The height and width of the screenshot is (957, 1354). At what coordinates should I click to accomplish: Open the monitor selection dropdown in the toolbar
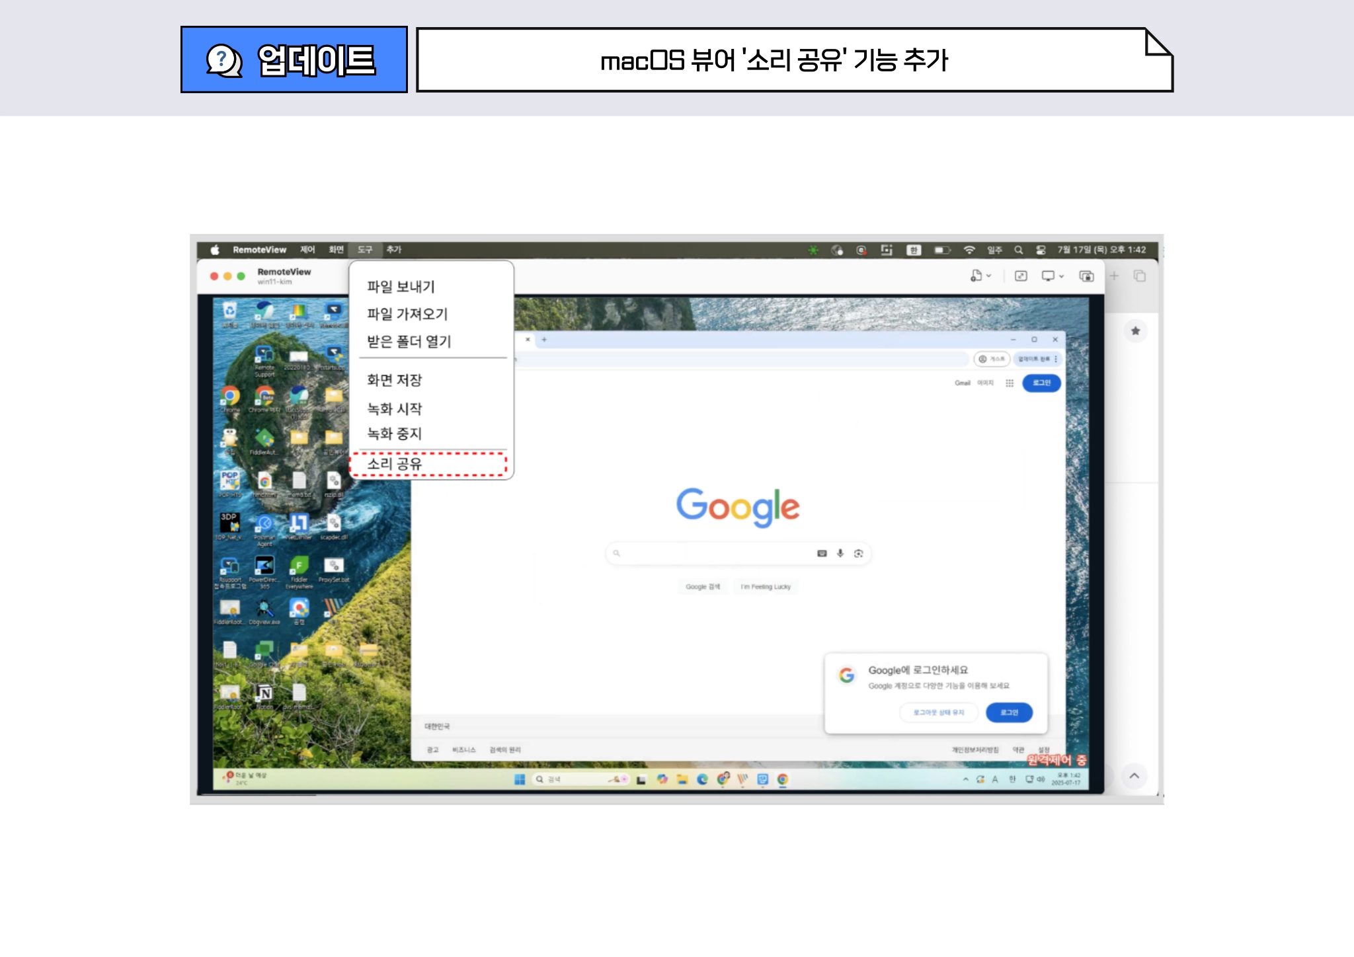pyautogui.click(x=1062, y=276)
